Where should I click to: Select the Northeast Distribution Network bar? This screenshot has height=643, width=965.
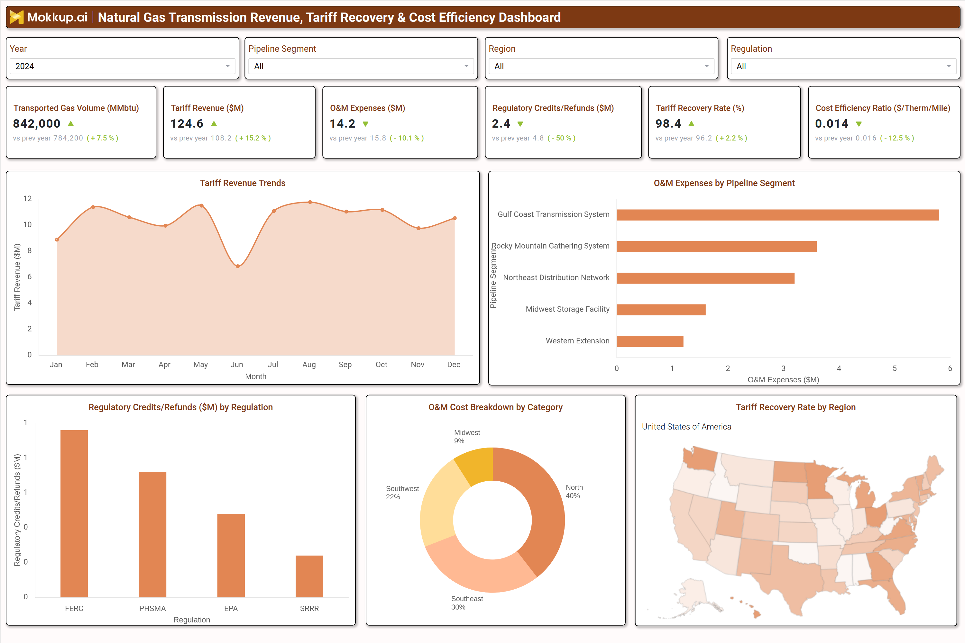pyautogui.click(x=705, y=278)
